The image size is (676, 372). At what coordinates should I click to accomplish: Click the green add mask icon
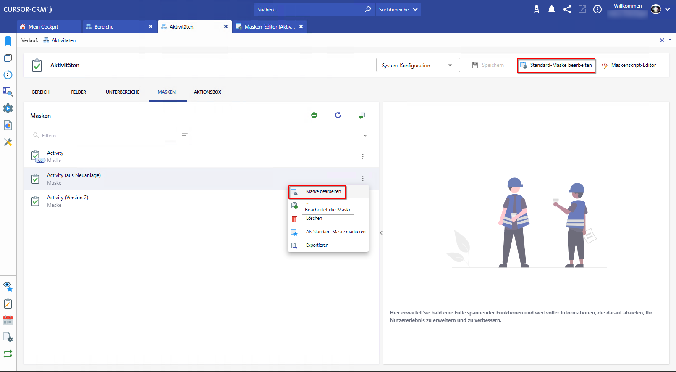click(x=314, y=115)
